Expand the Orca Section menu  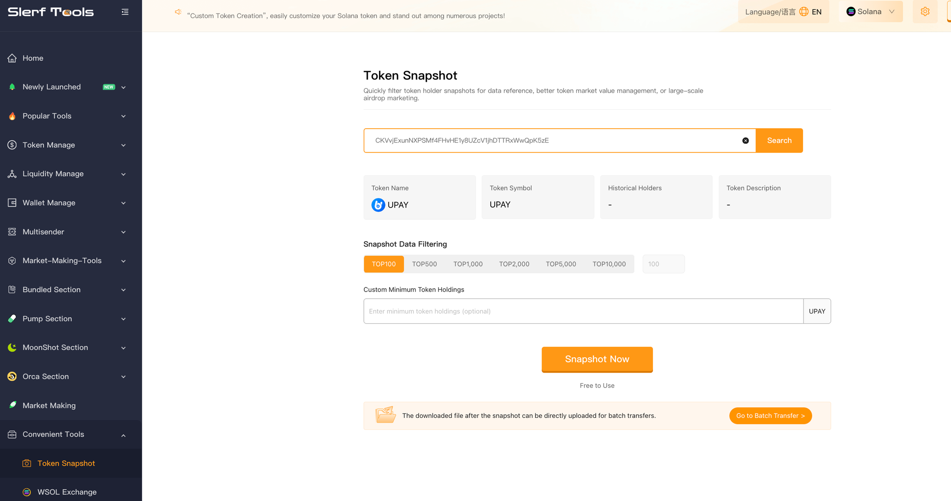point(124,377)
